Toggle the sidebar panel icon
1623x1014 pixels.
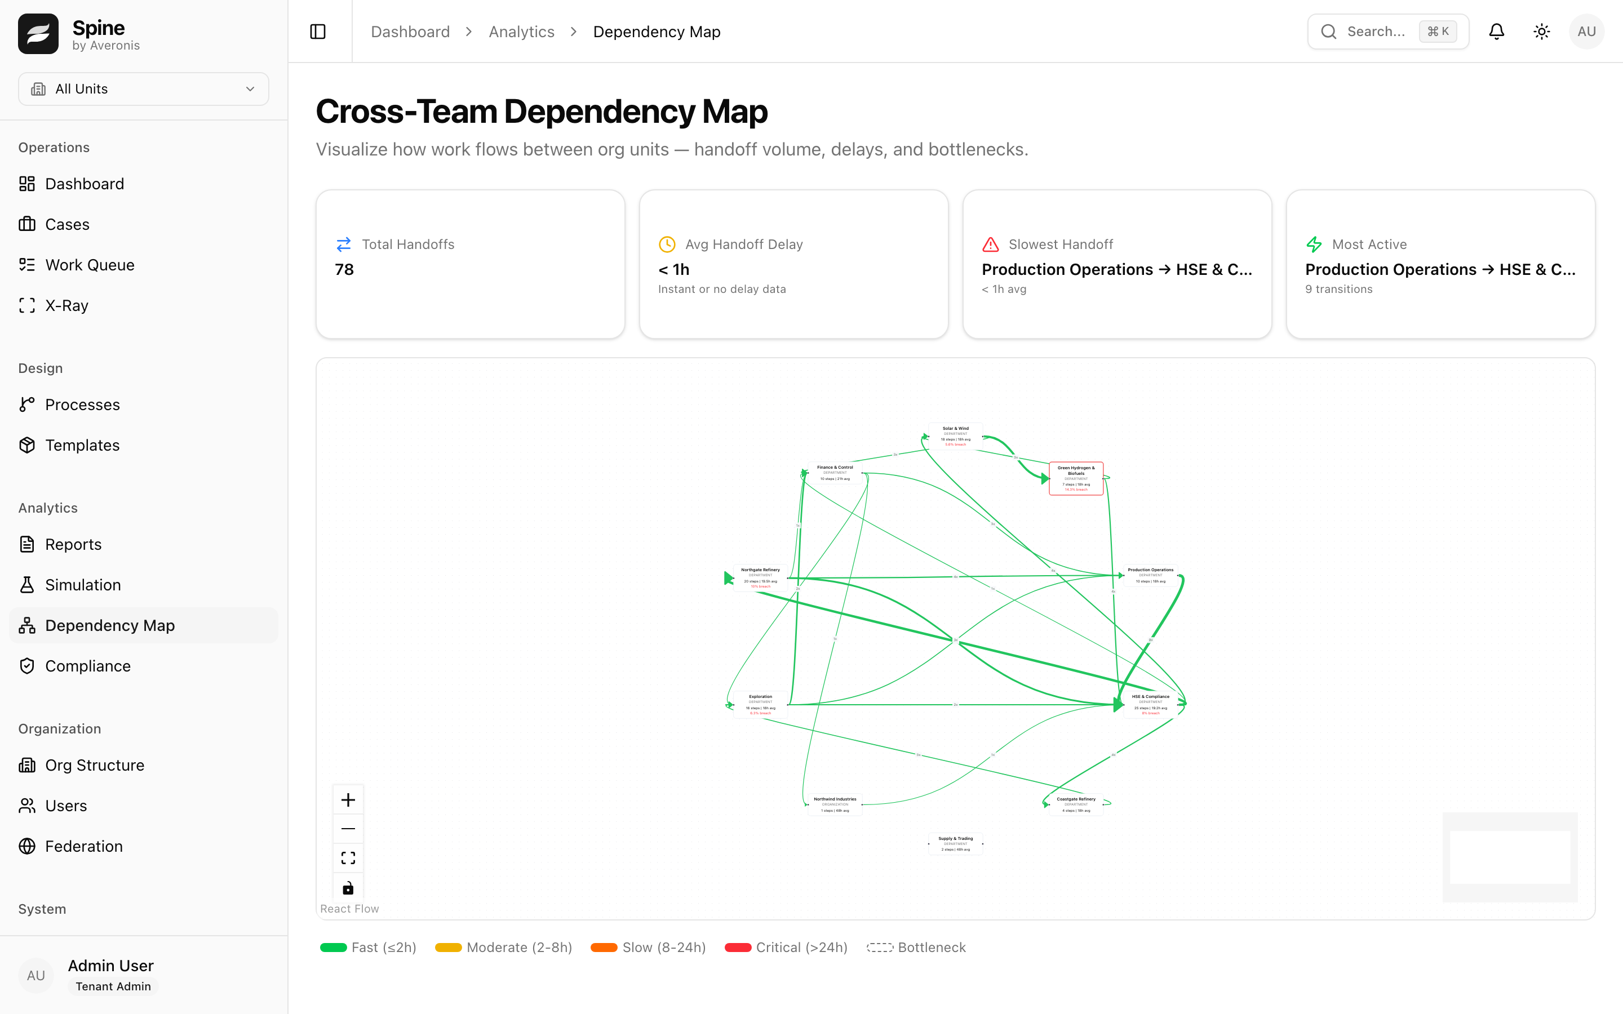(x=318, y=32)
